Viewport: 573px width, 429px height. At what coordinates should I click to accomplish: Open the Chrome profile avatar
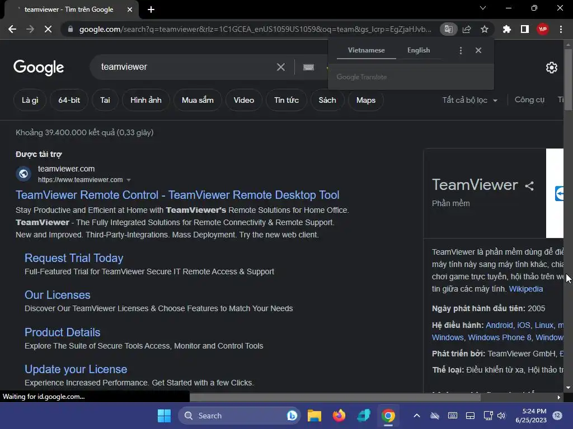pos(543,29)
